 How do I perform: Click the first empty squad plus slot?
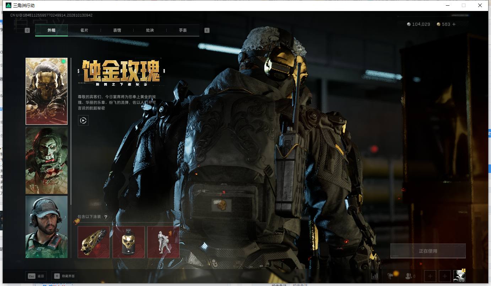click(x=430, y=276)
